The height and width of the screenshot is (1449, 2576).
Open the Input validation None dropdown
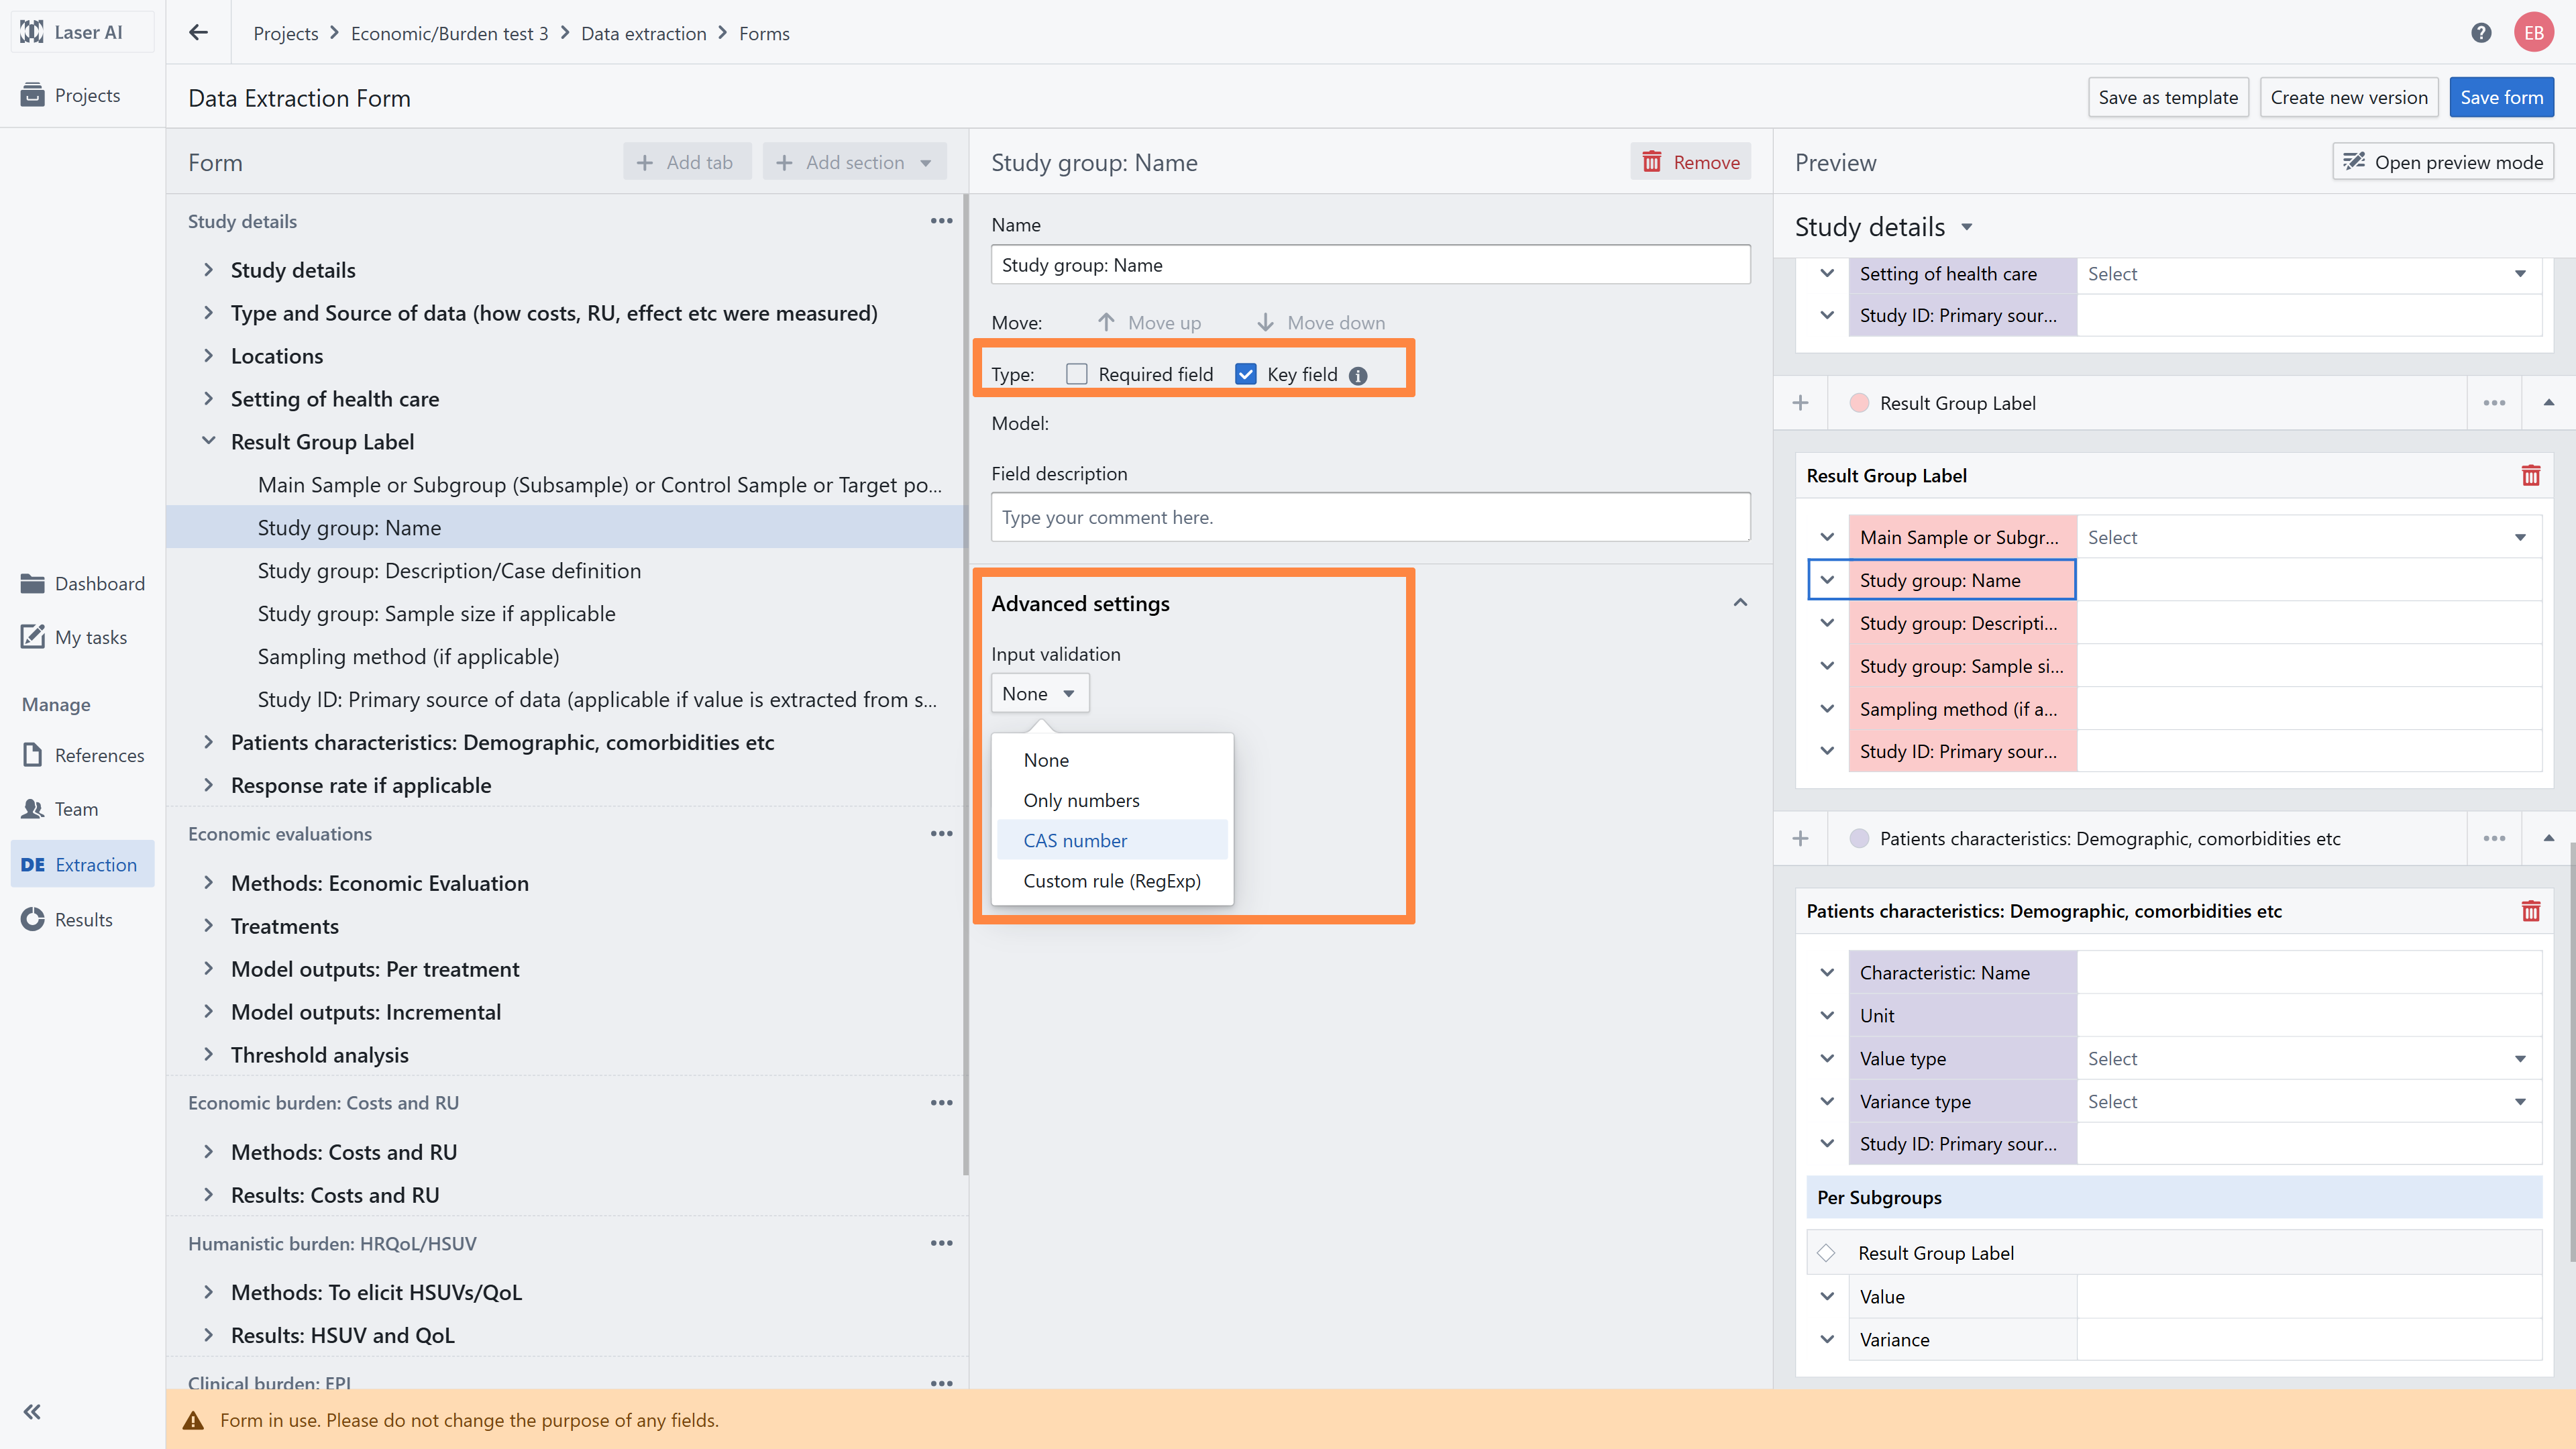pyautogui.click(x=1039, y=693)
